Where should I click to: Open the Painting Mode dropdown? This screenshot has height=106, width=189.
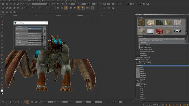pyautogui.click(x=40, y=4)
